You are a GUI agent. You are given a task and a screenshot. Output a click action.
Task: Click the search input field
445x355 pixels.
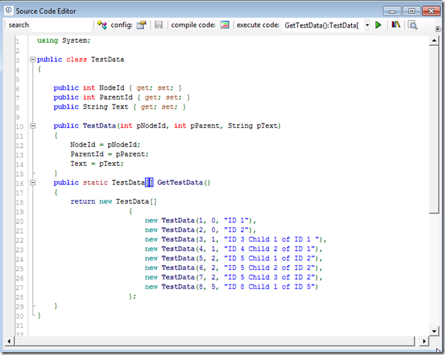(62, 26)
